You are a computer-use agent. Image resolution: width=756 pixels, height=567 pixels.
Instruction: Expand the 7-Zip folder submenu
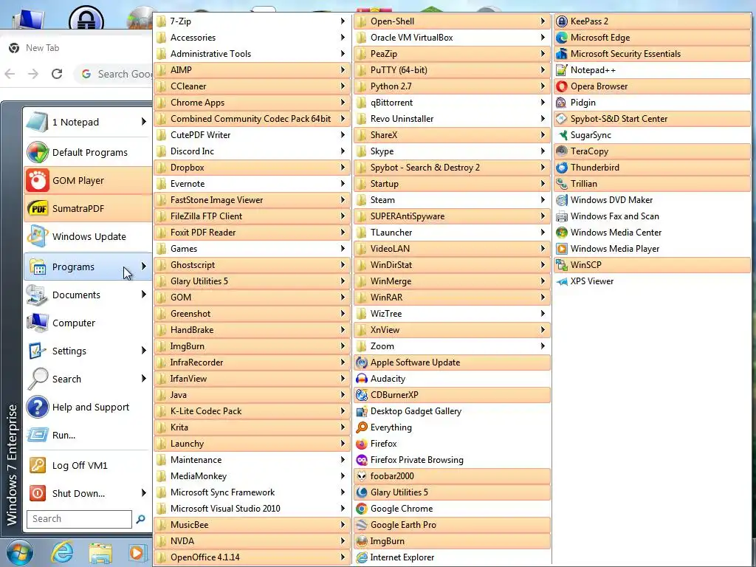click(x=252, y=21)
